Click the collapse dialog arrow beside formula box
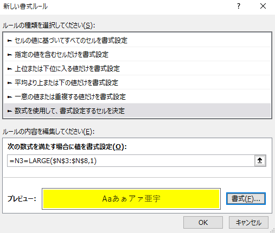Image resolution: width=275 pixels, height=233 pixels. (x=260, y=160)
